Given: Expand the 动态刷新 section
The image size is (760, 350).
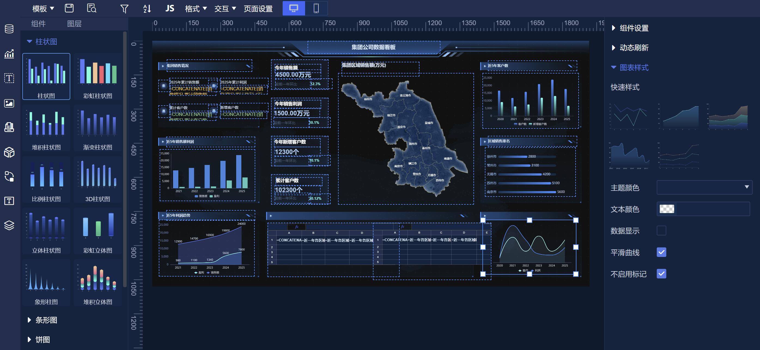Looking at the screenshot, I should [x=633, y=48].
